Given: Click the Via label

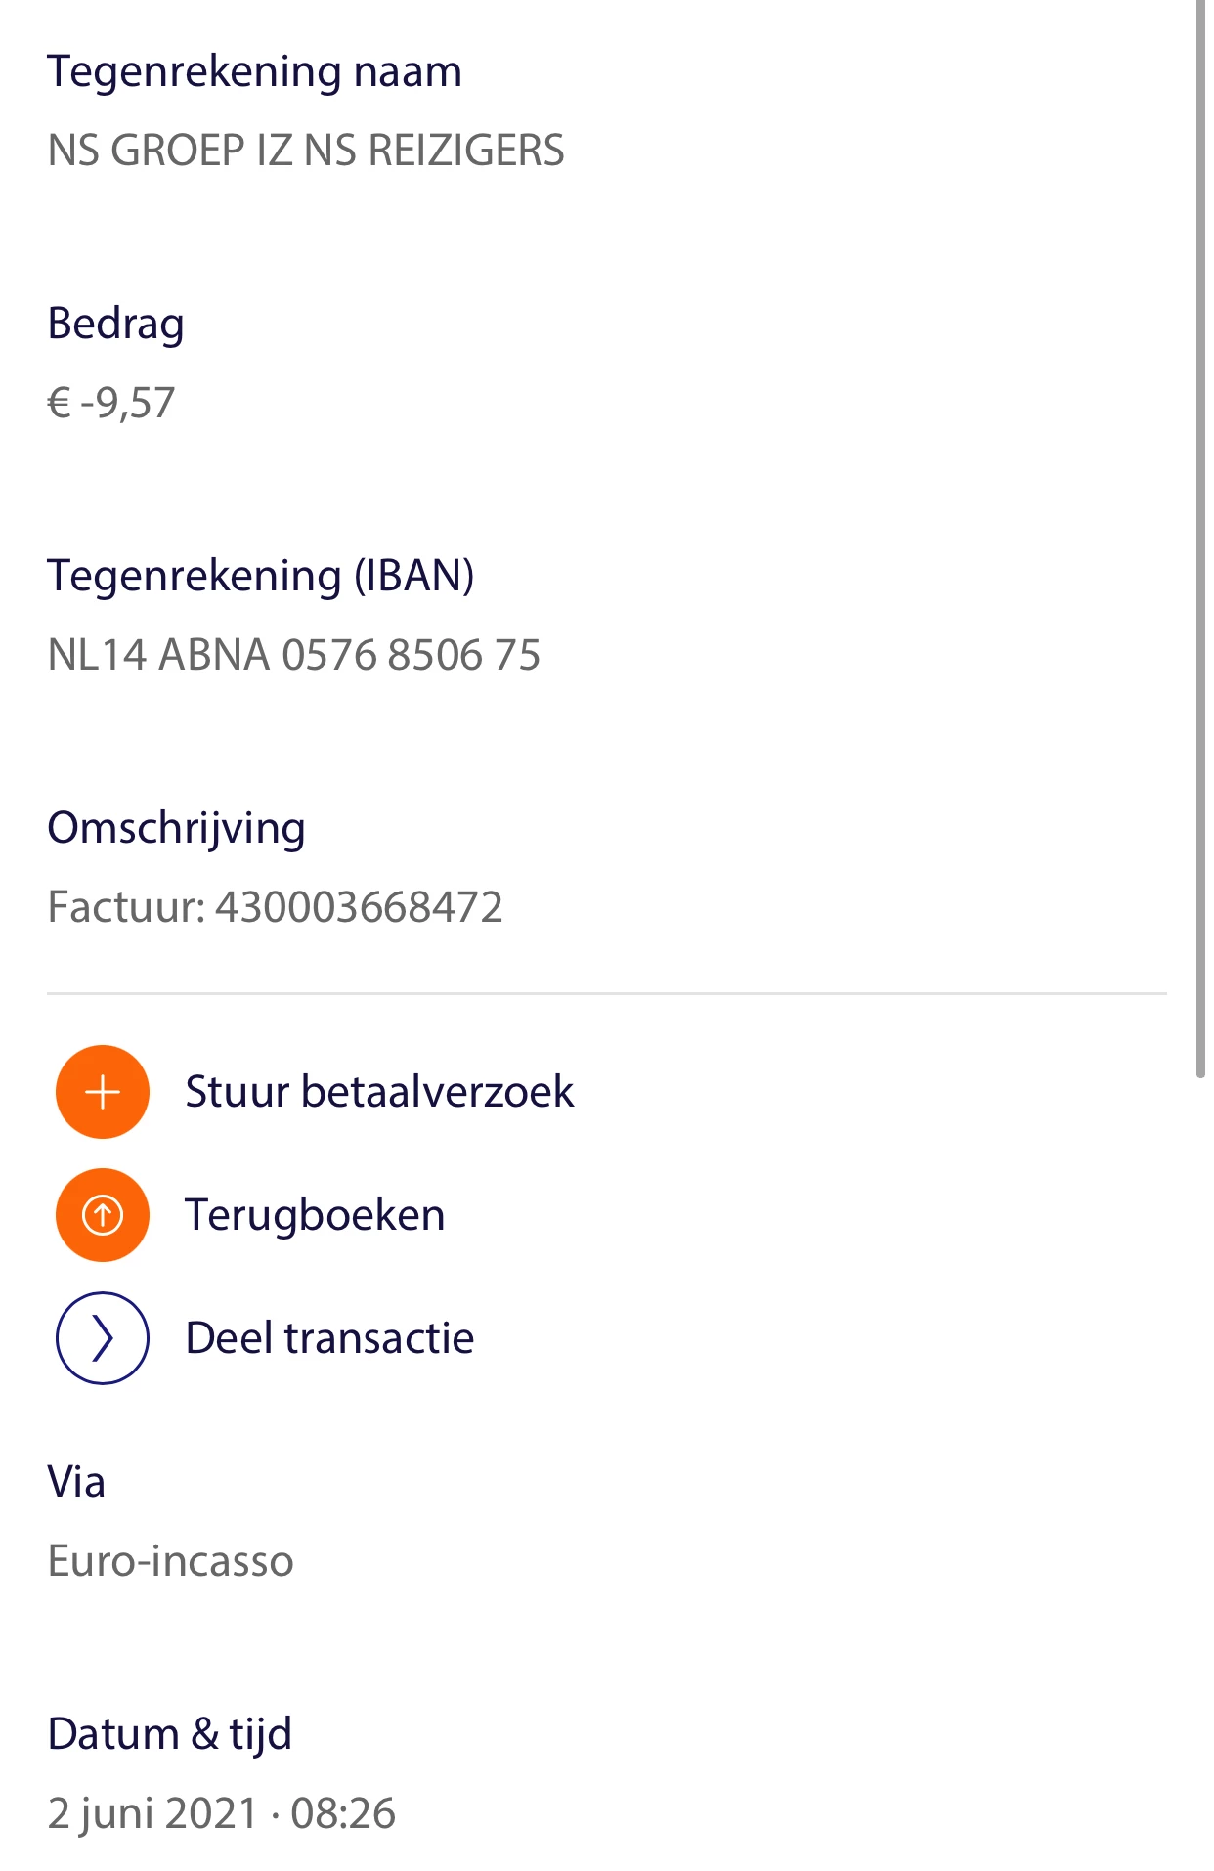Looking at the screenshot, I should click(76, 1482).
